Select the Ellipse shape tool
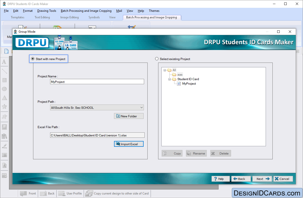303x198 pixels. [4, 89]
